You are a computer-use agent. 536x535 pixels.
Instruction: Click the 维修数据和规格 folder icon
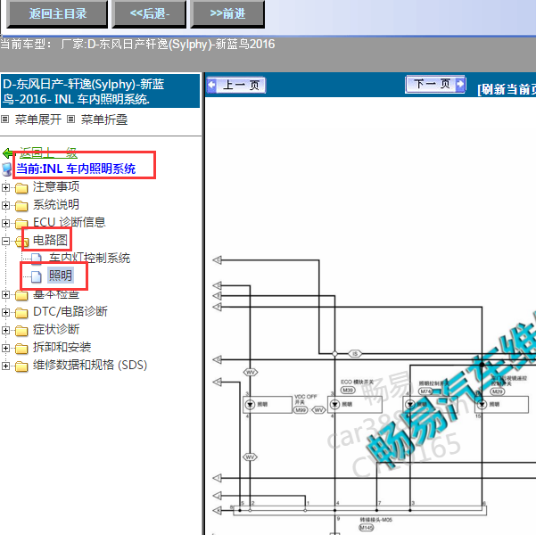tap(21, 366)
